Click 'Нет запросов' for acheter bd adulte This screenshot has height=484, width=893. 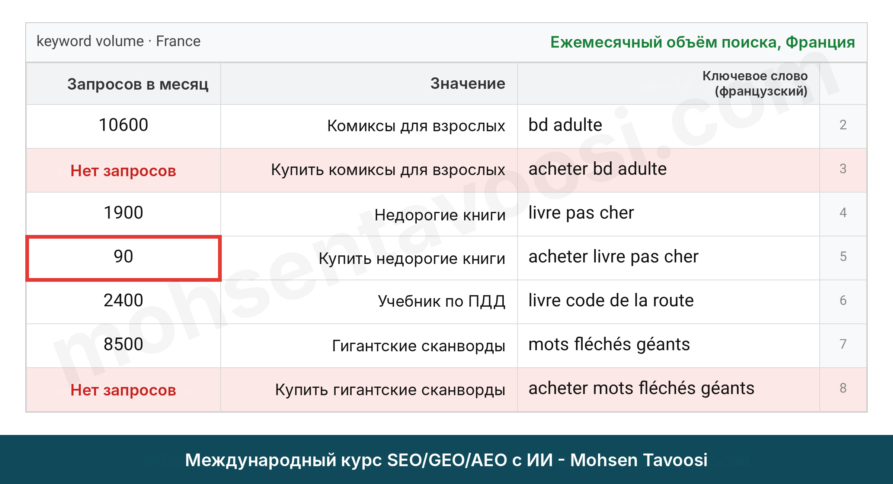click(x=123, y=171)
